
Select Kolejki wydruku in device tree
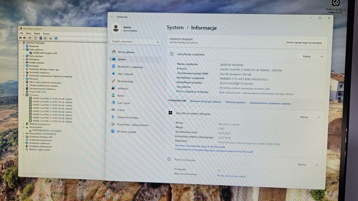click(x=37, y=62)
